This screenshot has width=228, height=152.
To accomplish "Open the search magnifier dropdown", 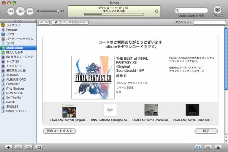I will click(x=177, y=10).
